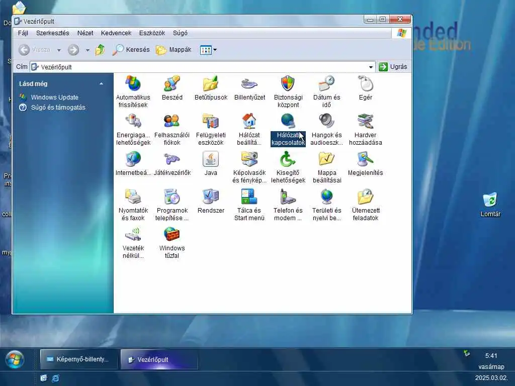Open the Betűtípusok fonts folder
The width and height of the screenshot is (515, 386).
pos(211,88)
